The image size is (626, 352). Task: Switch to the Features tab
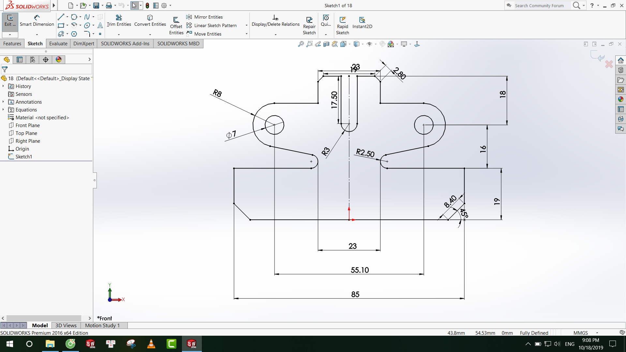(x=12, y=44)
